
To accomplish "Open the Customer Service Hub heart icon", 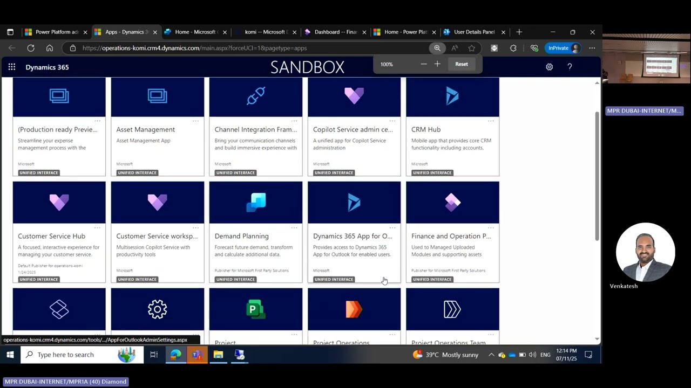I will pos(59,202).
